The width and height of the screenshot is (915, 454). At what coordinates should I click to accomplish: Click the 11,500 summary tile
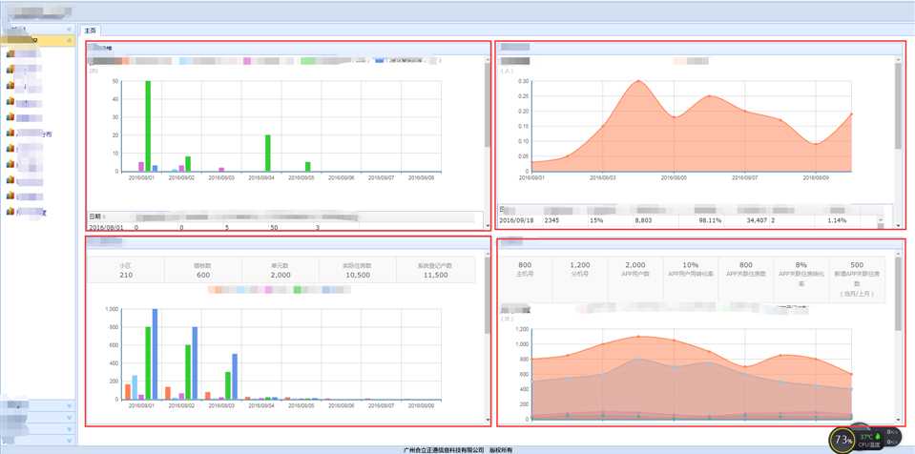[435, 270]
